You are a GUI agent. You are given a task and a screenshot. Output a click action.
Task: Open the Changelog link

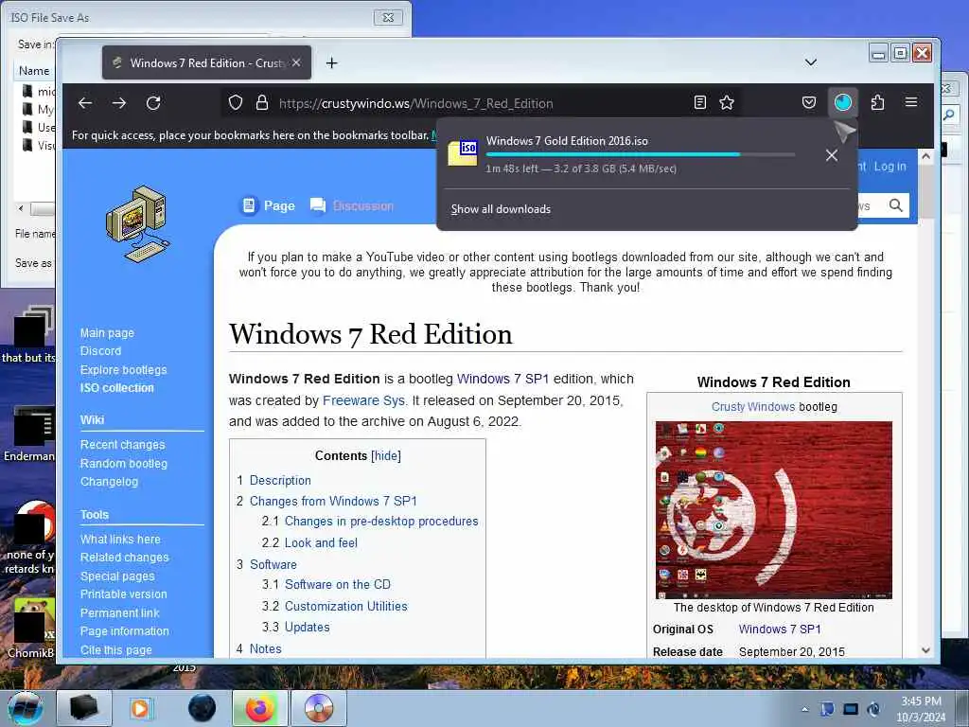pos(110,482)
